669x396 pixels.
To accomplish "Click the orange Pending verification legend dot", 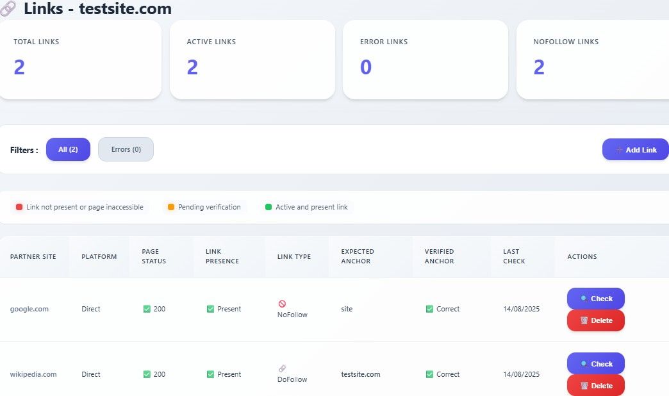I will (171, 207).
